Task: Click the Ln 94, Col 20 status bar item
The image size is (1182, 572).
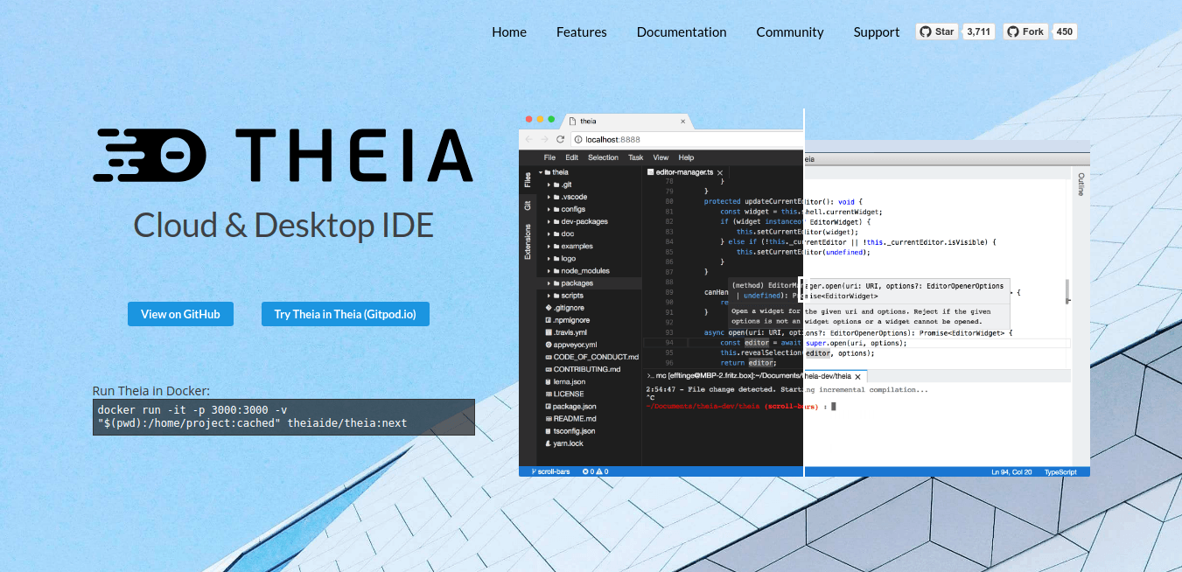Action: pyautogui.click(x=1011, y=471)
